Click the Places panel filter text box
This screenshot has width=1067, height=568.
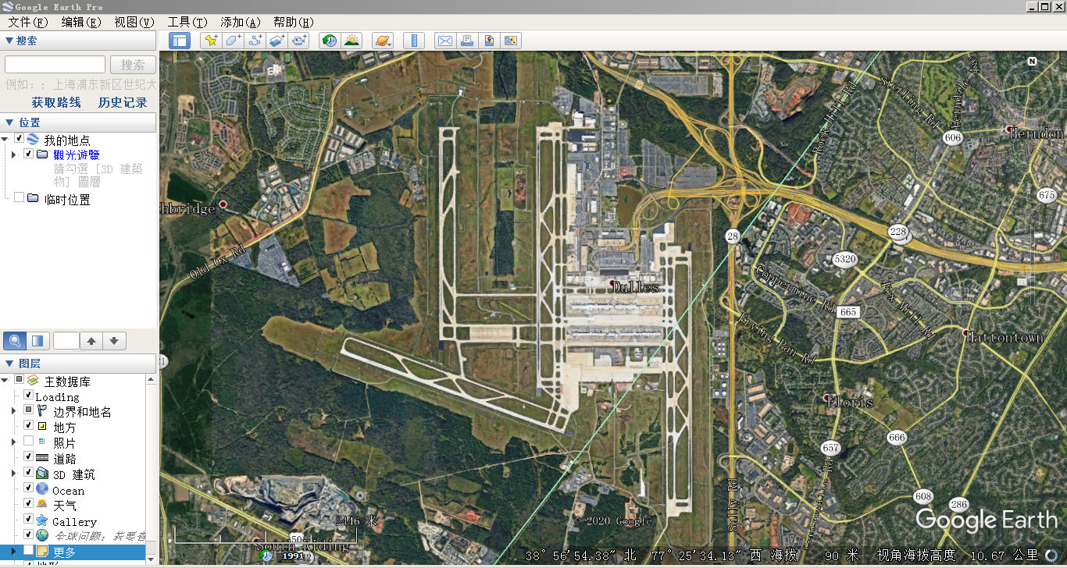pos(66,341)
